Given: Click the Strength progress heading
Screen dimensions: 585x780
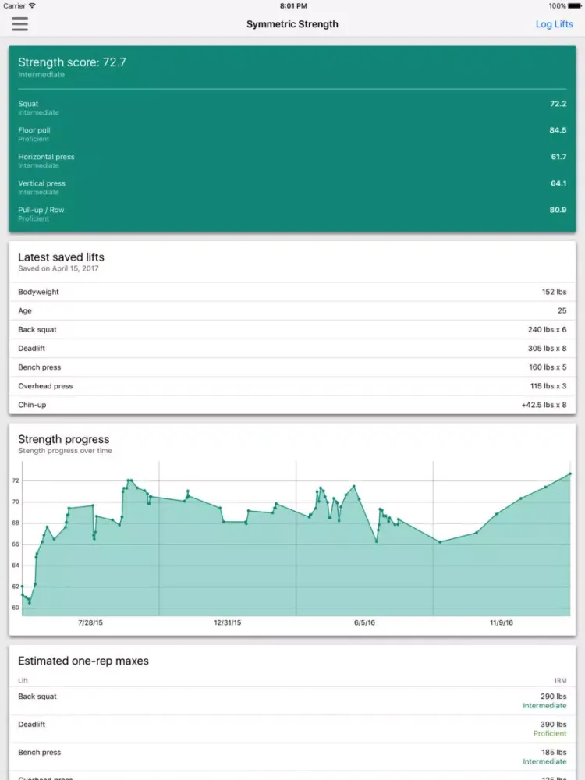Looking at the screenshot, I should click(x=64, y=439).
